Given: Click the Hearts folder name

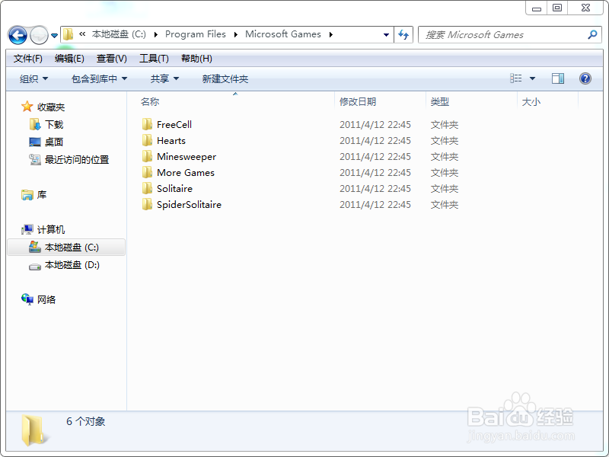Looking at the screenshot, I should (x=171, y=141).
